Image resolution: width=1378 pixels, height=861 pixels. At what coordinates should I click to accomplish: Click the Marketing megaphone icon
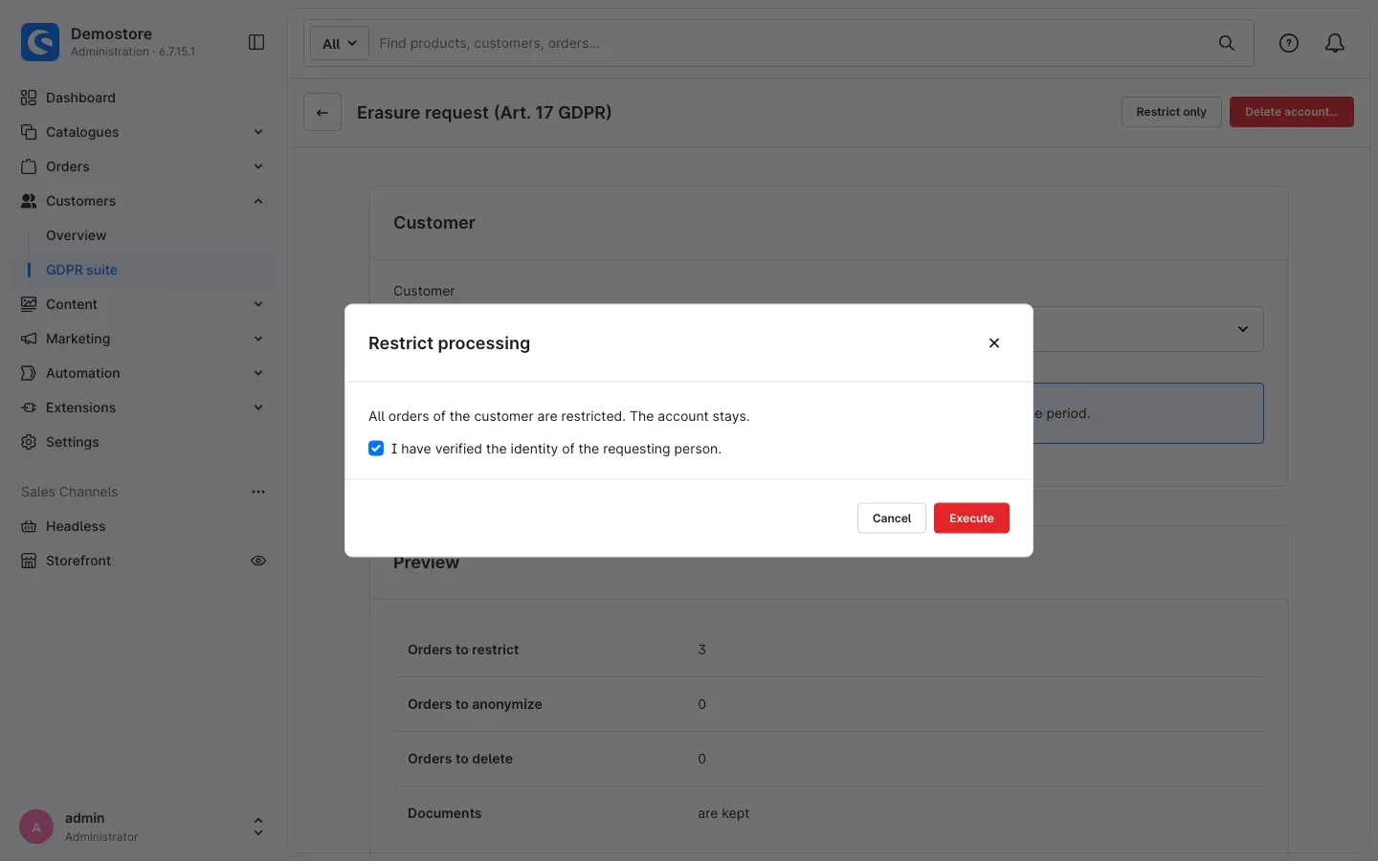[29, 339]
